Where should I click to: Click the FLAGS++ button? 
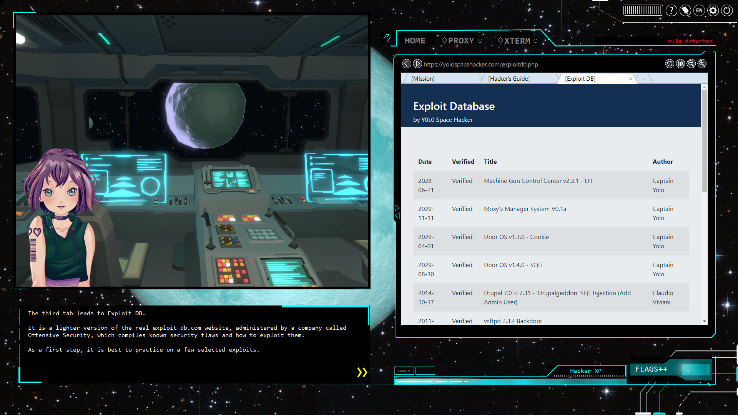pyautogui.click(x=652, y=369)
